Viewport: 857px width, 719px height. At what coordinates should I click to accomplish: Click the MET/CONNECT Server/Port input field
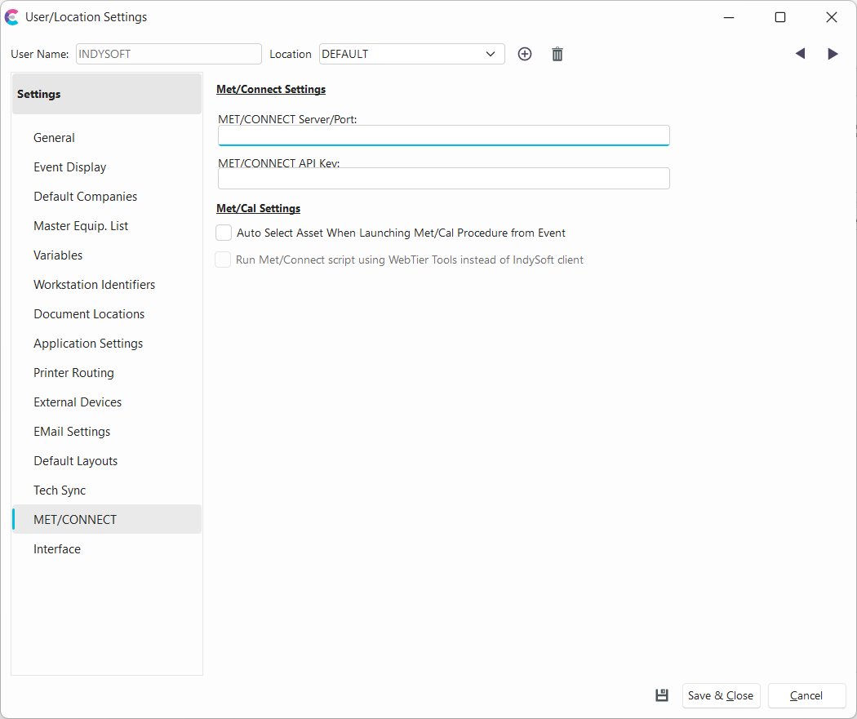coord(443,135)
